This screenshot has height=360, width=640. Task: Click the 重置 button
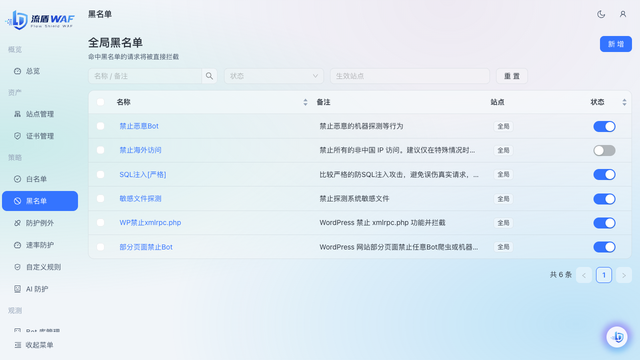[512, 76]
